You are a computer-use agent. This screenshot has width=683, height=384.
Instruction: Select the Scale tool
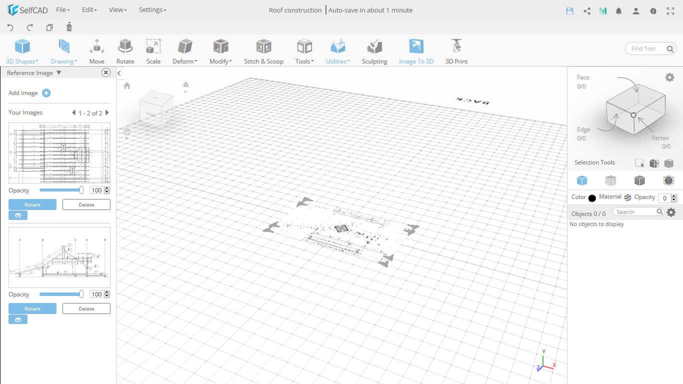pos(153,52)
